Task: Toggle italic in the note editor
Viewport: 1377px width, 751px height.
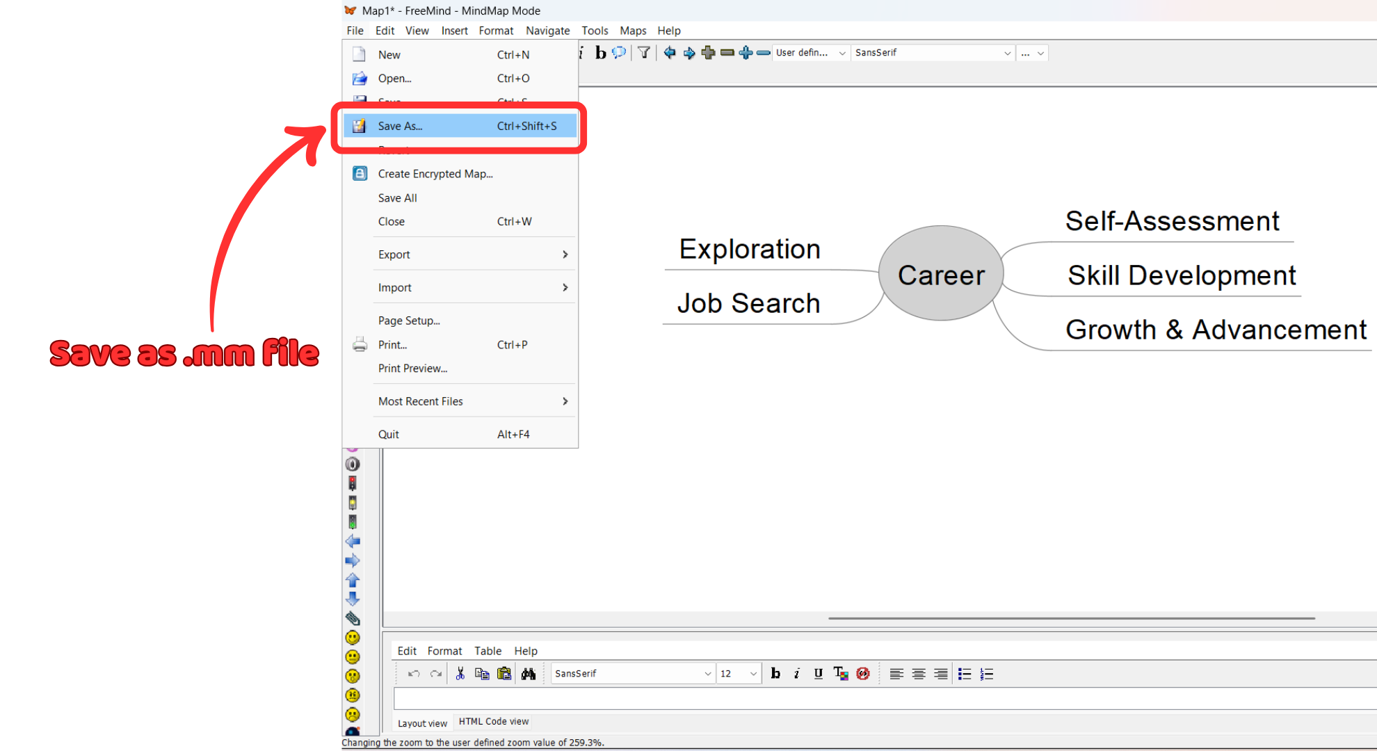Action: [797, 674]
